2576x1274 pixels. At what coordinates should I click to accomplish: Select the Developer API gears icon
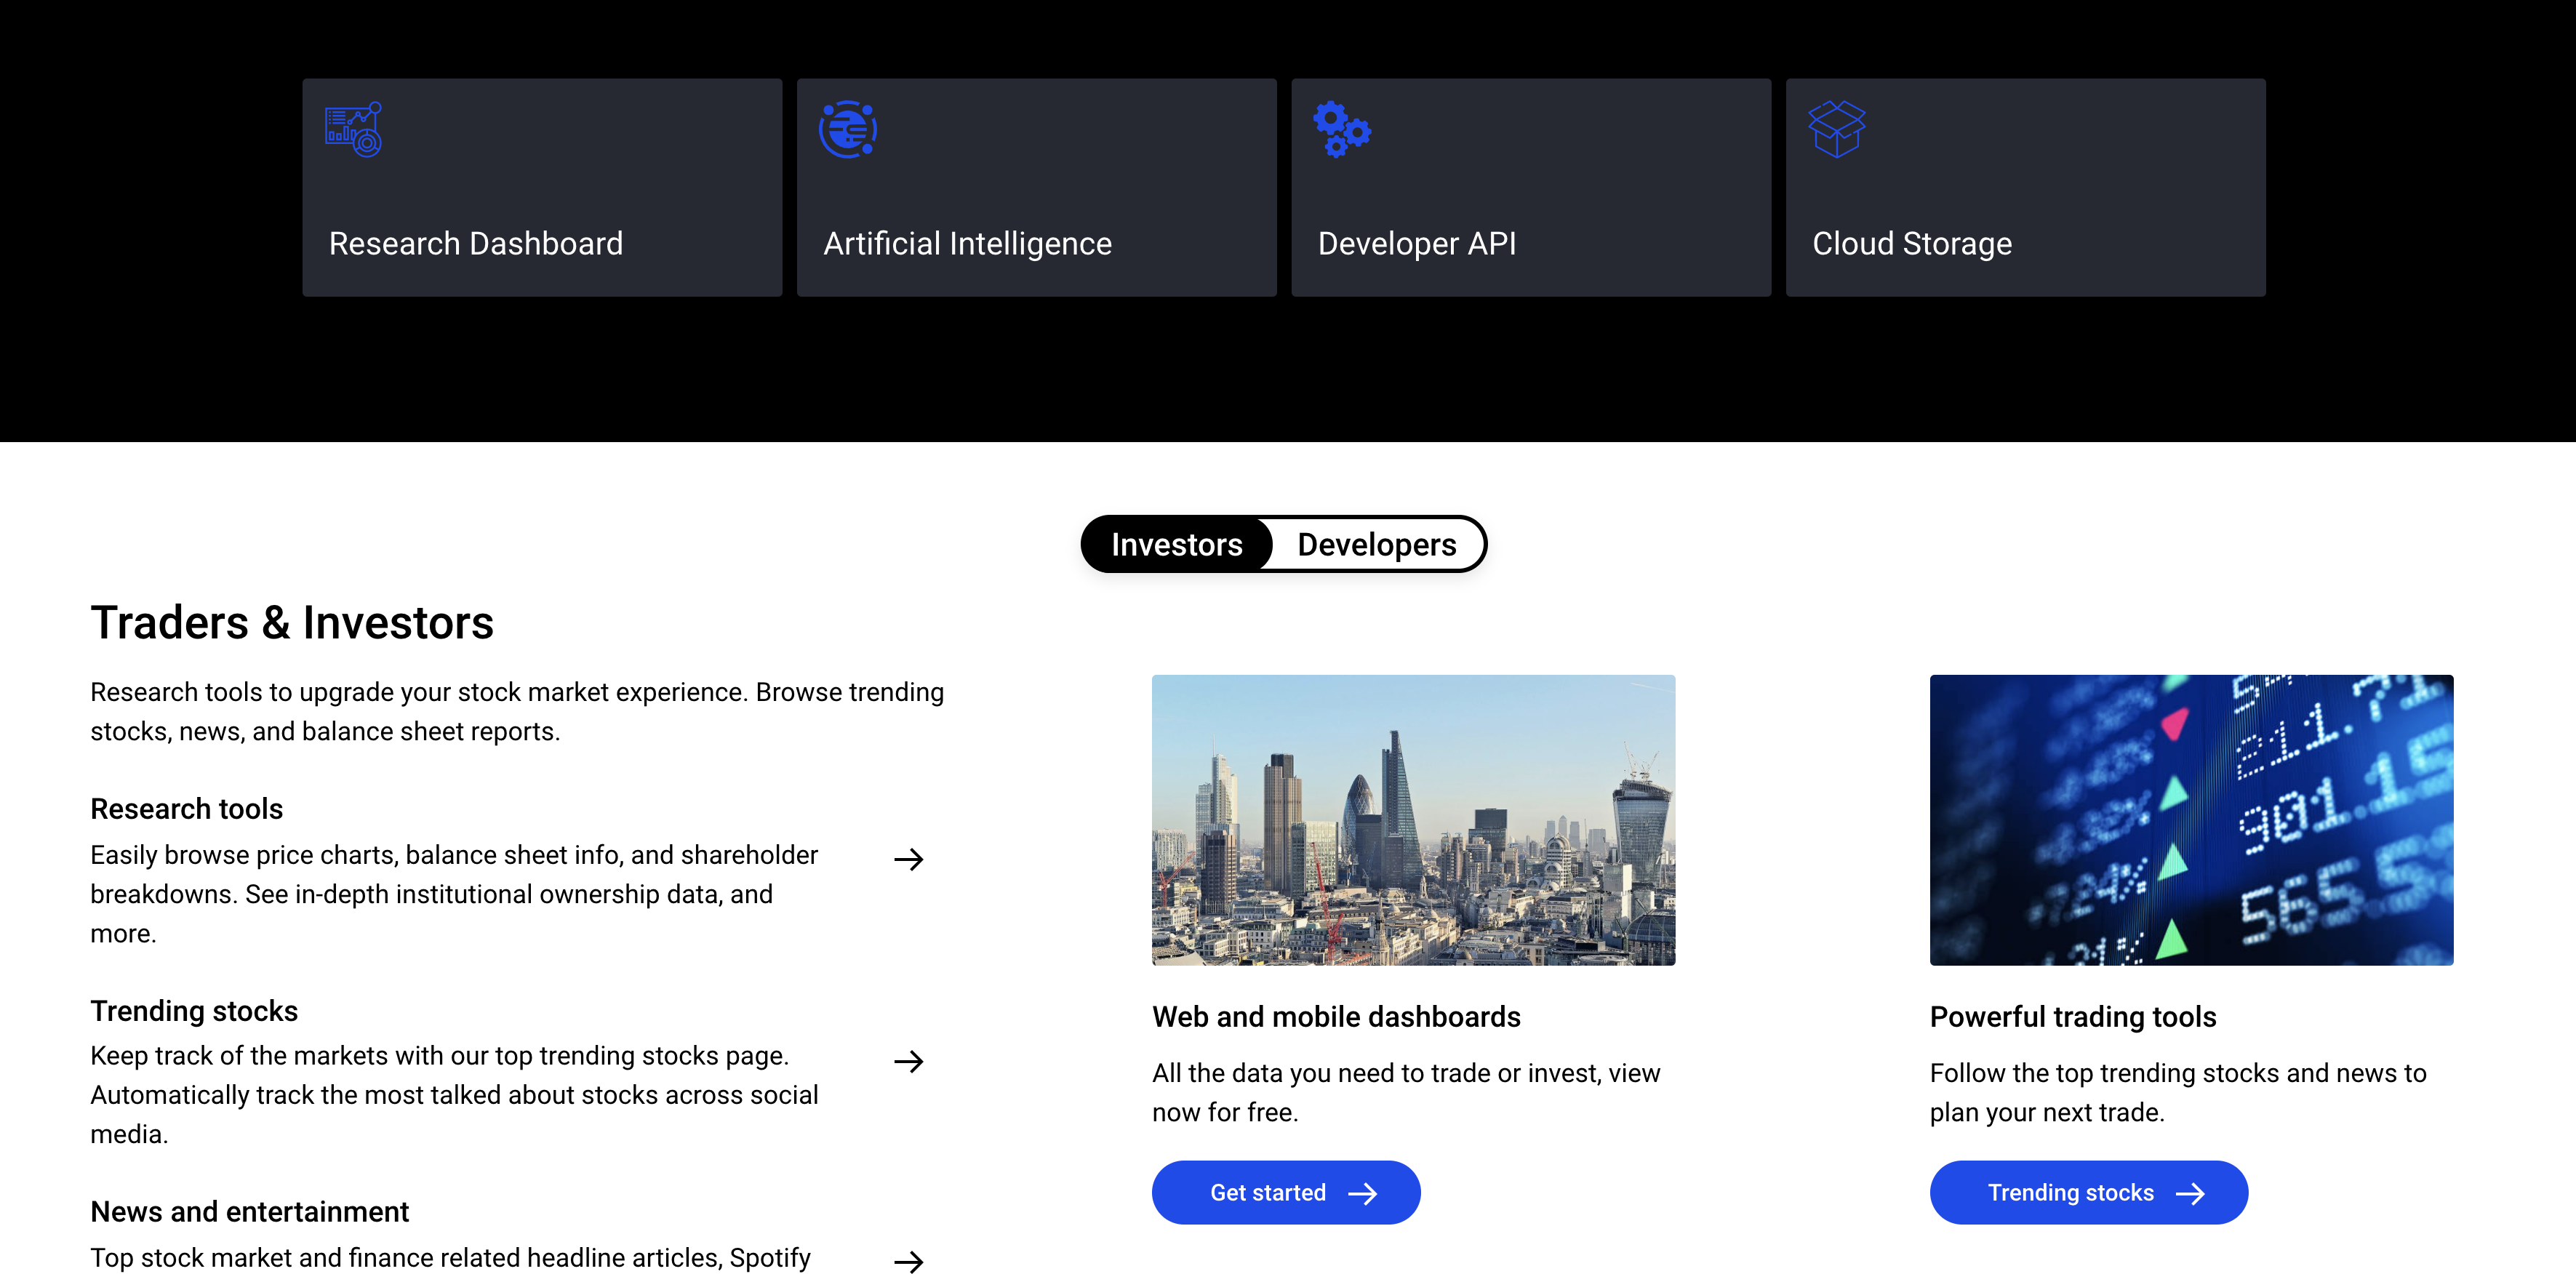pyautogui.click(x=1342, y=129)
